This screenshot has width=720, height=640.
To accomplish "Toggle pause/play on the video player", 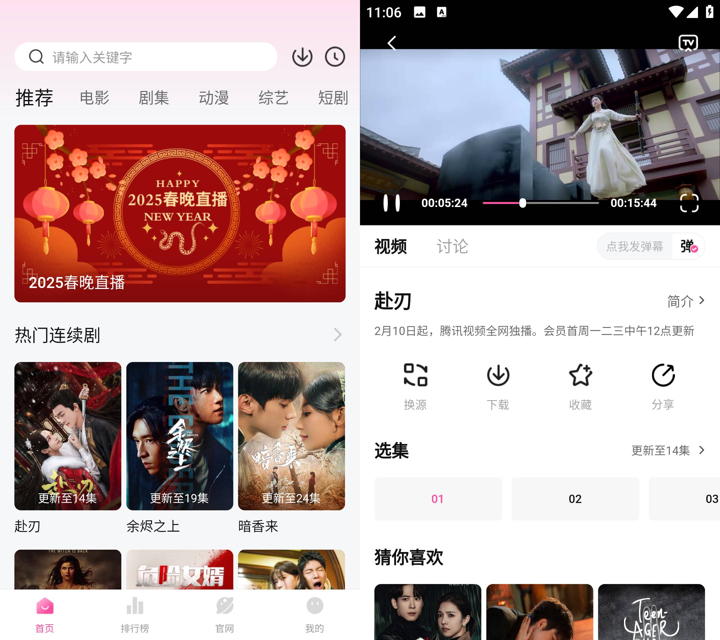I will [391, 203].
